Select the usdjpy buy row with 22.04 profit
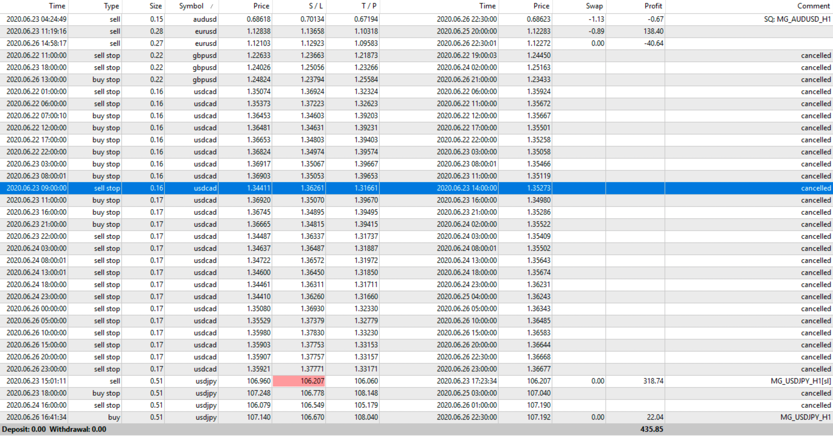Screen dimensions: 833x436 coord(206,417)
